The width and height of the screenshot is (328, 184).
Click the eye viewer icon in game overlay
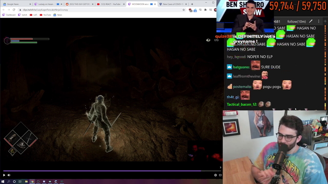click(x=208, y=40)
